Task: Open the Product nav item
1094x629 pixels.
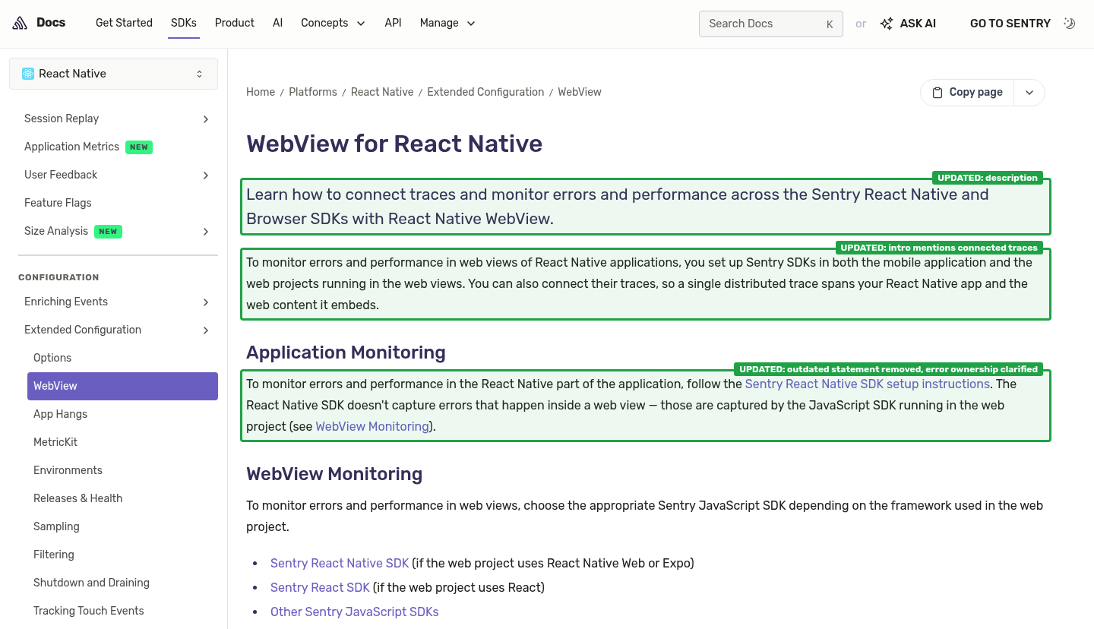Action: tap(235, 24)
